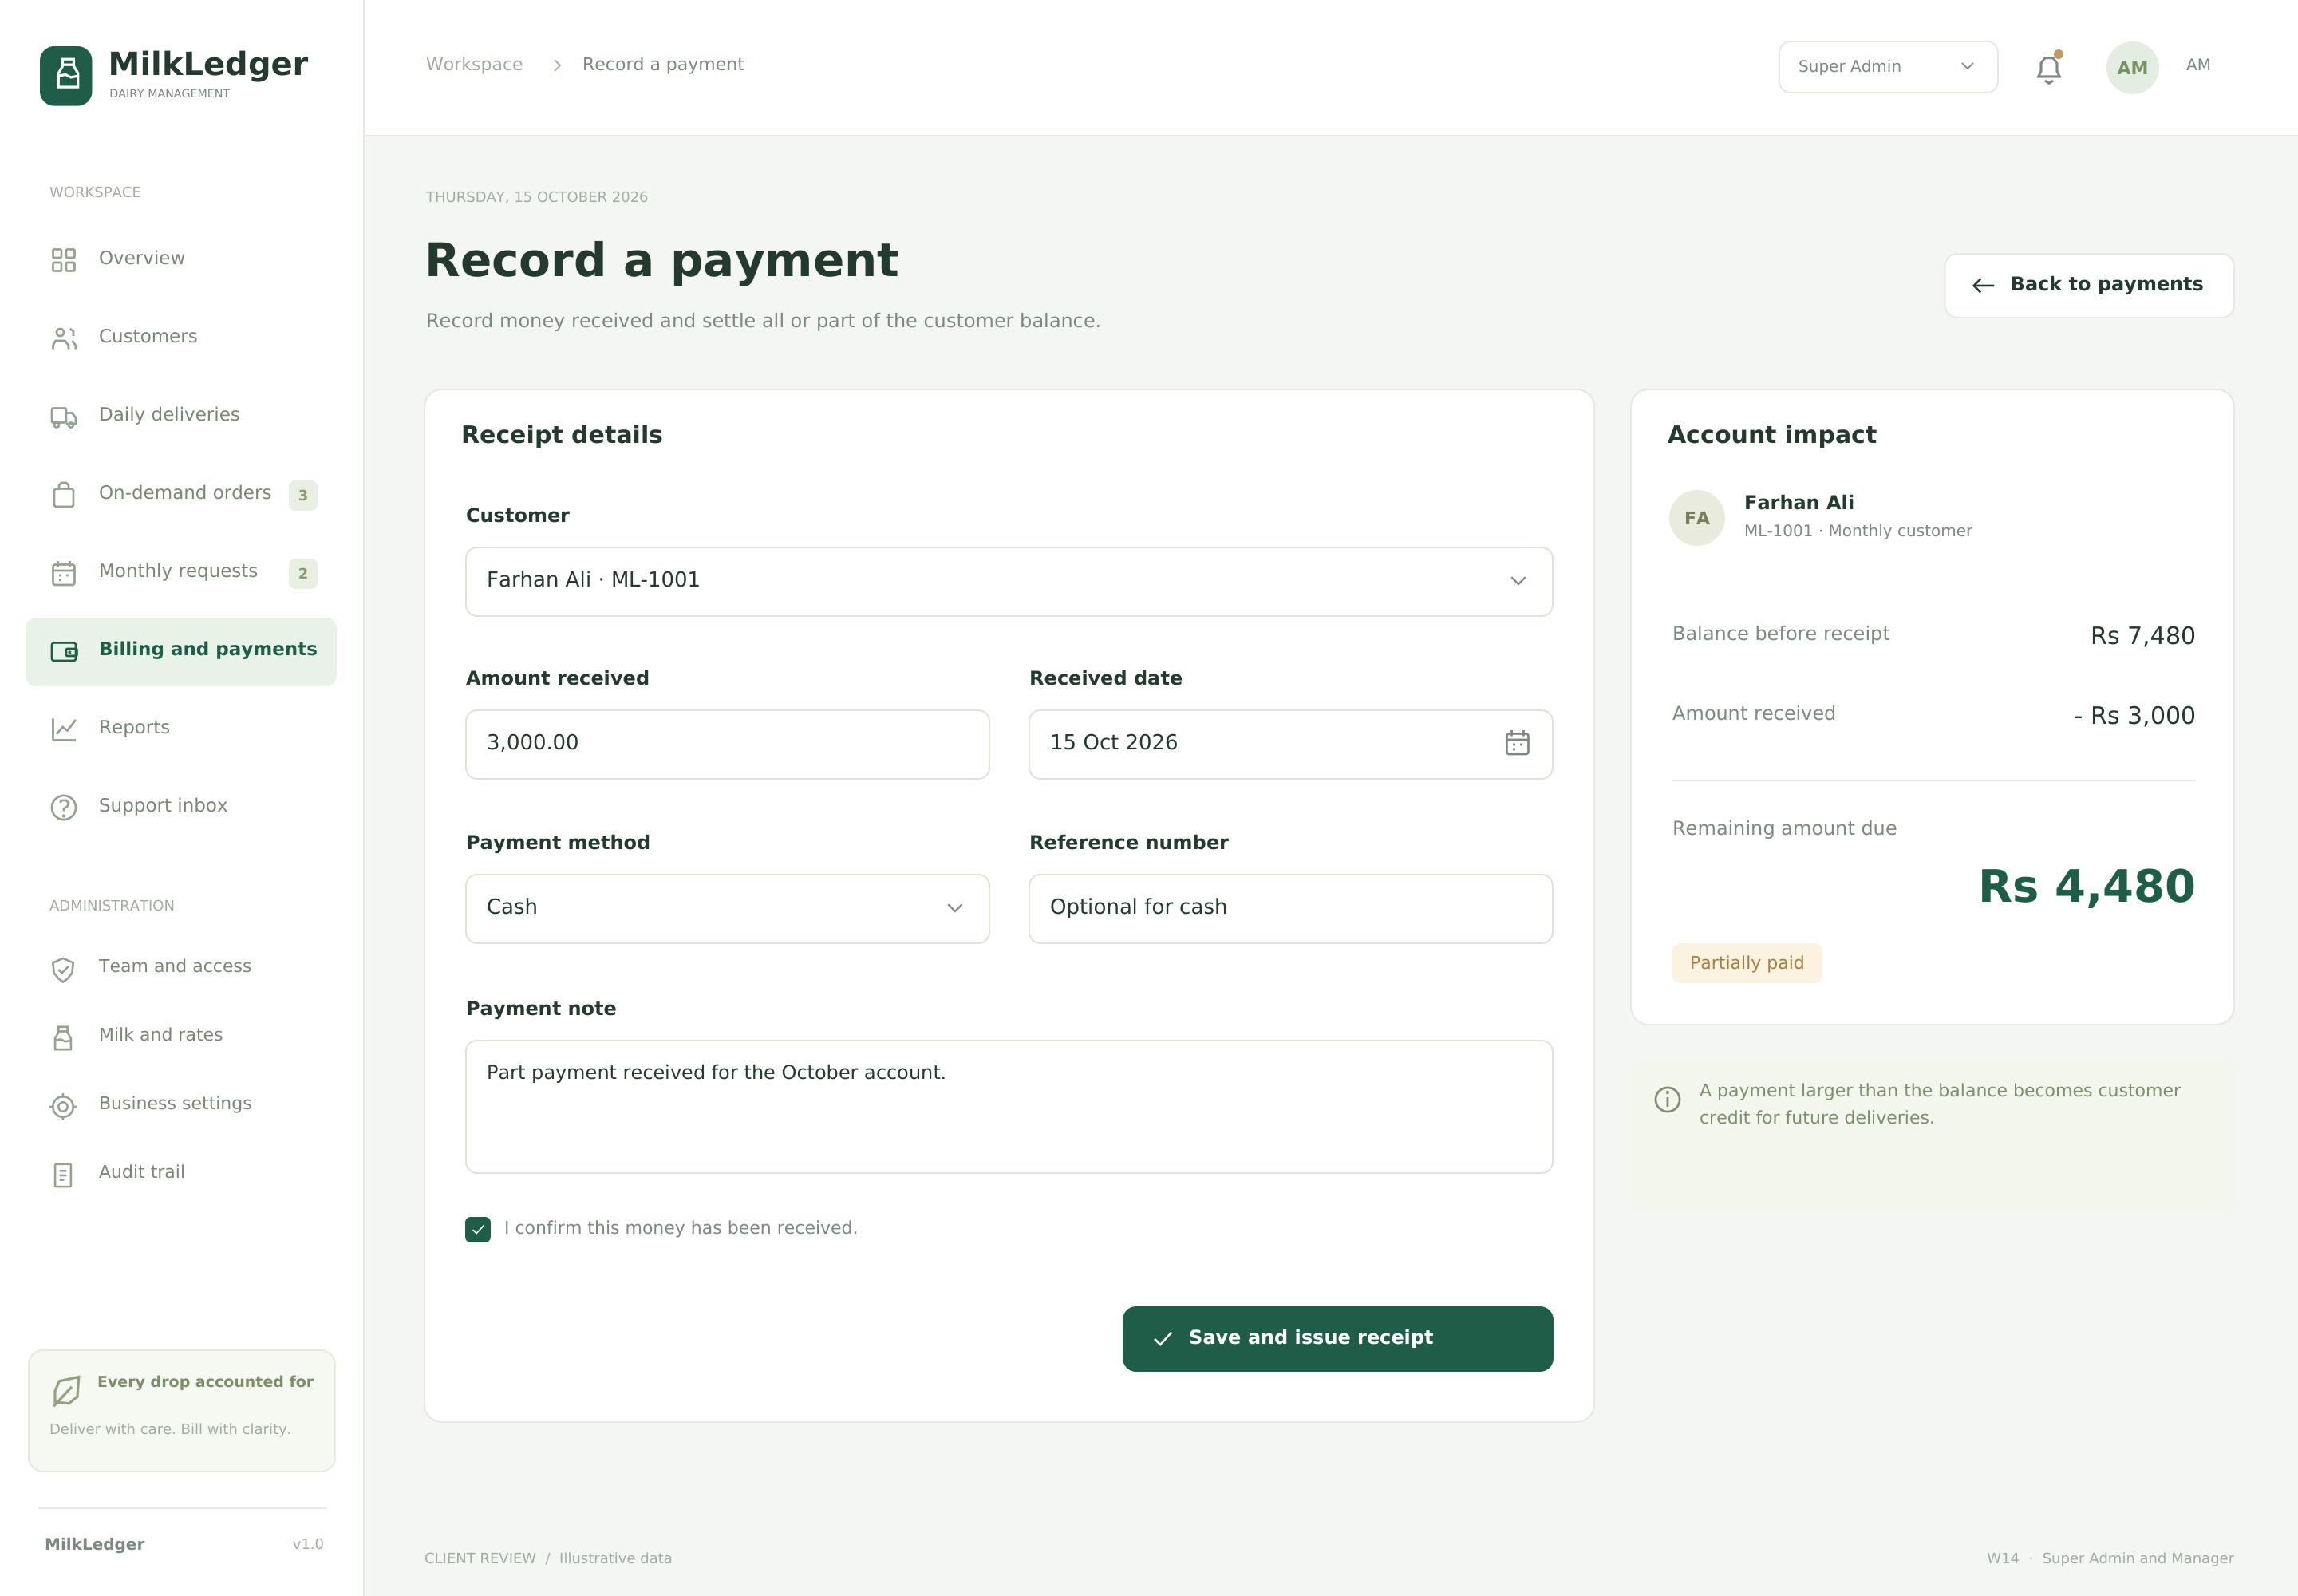The image size is (2298, 1596).
Task: Click the Payment note text area
Action: coord(1009,1106)
